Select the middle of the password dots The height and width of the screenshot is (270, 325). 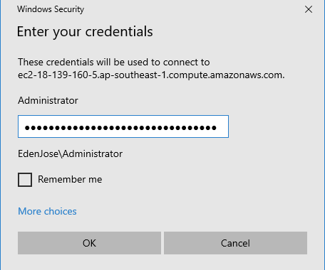click(120, 128)
